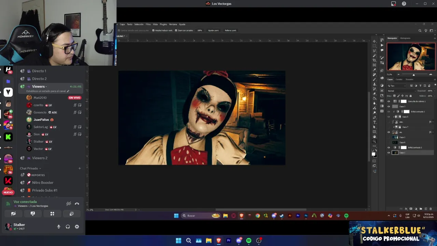This screenshot has height=246, width=437.
Task: Add a channel to Chat Privado with plus
Action: (x=80, y=168)
